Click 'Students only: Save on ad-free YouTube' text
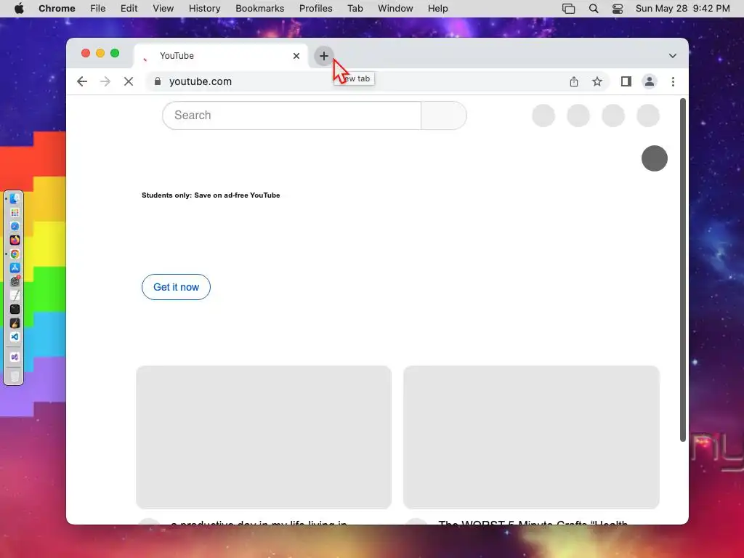 click(211, 195)
